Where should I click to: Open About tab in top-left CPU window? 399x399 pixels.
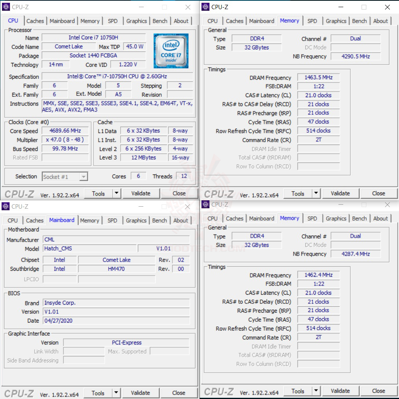pos(181,21)
